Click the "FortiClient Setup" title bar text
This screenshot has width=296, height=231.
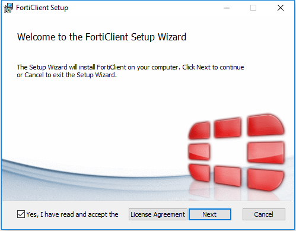coord(42,8)
